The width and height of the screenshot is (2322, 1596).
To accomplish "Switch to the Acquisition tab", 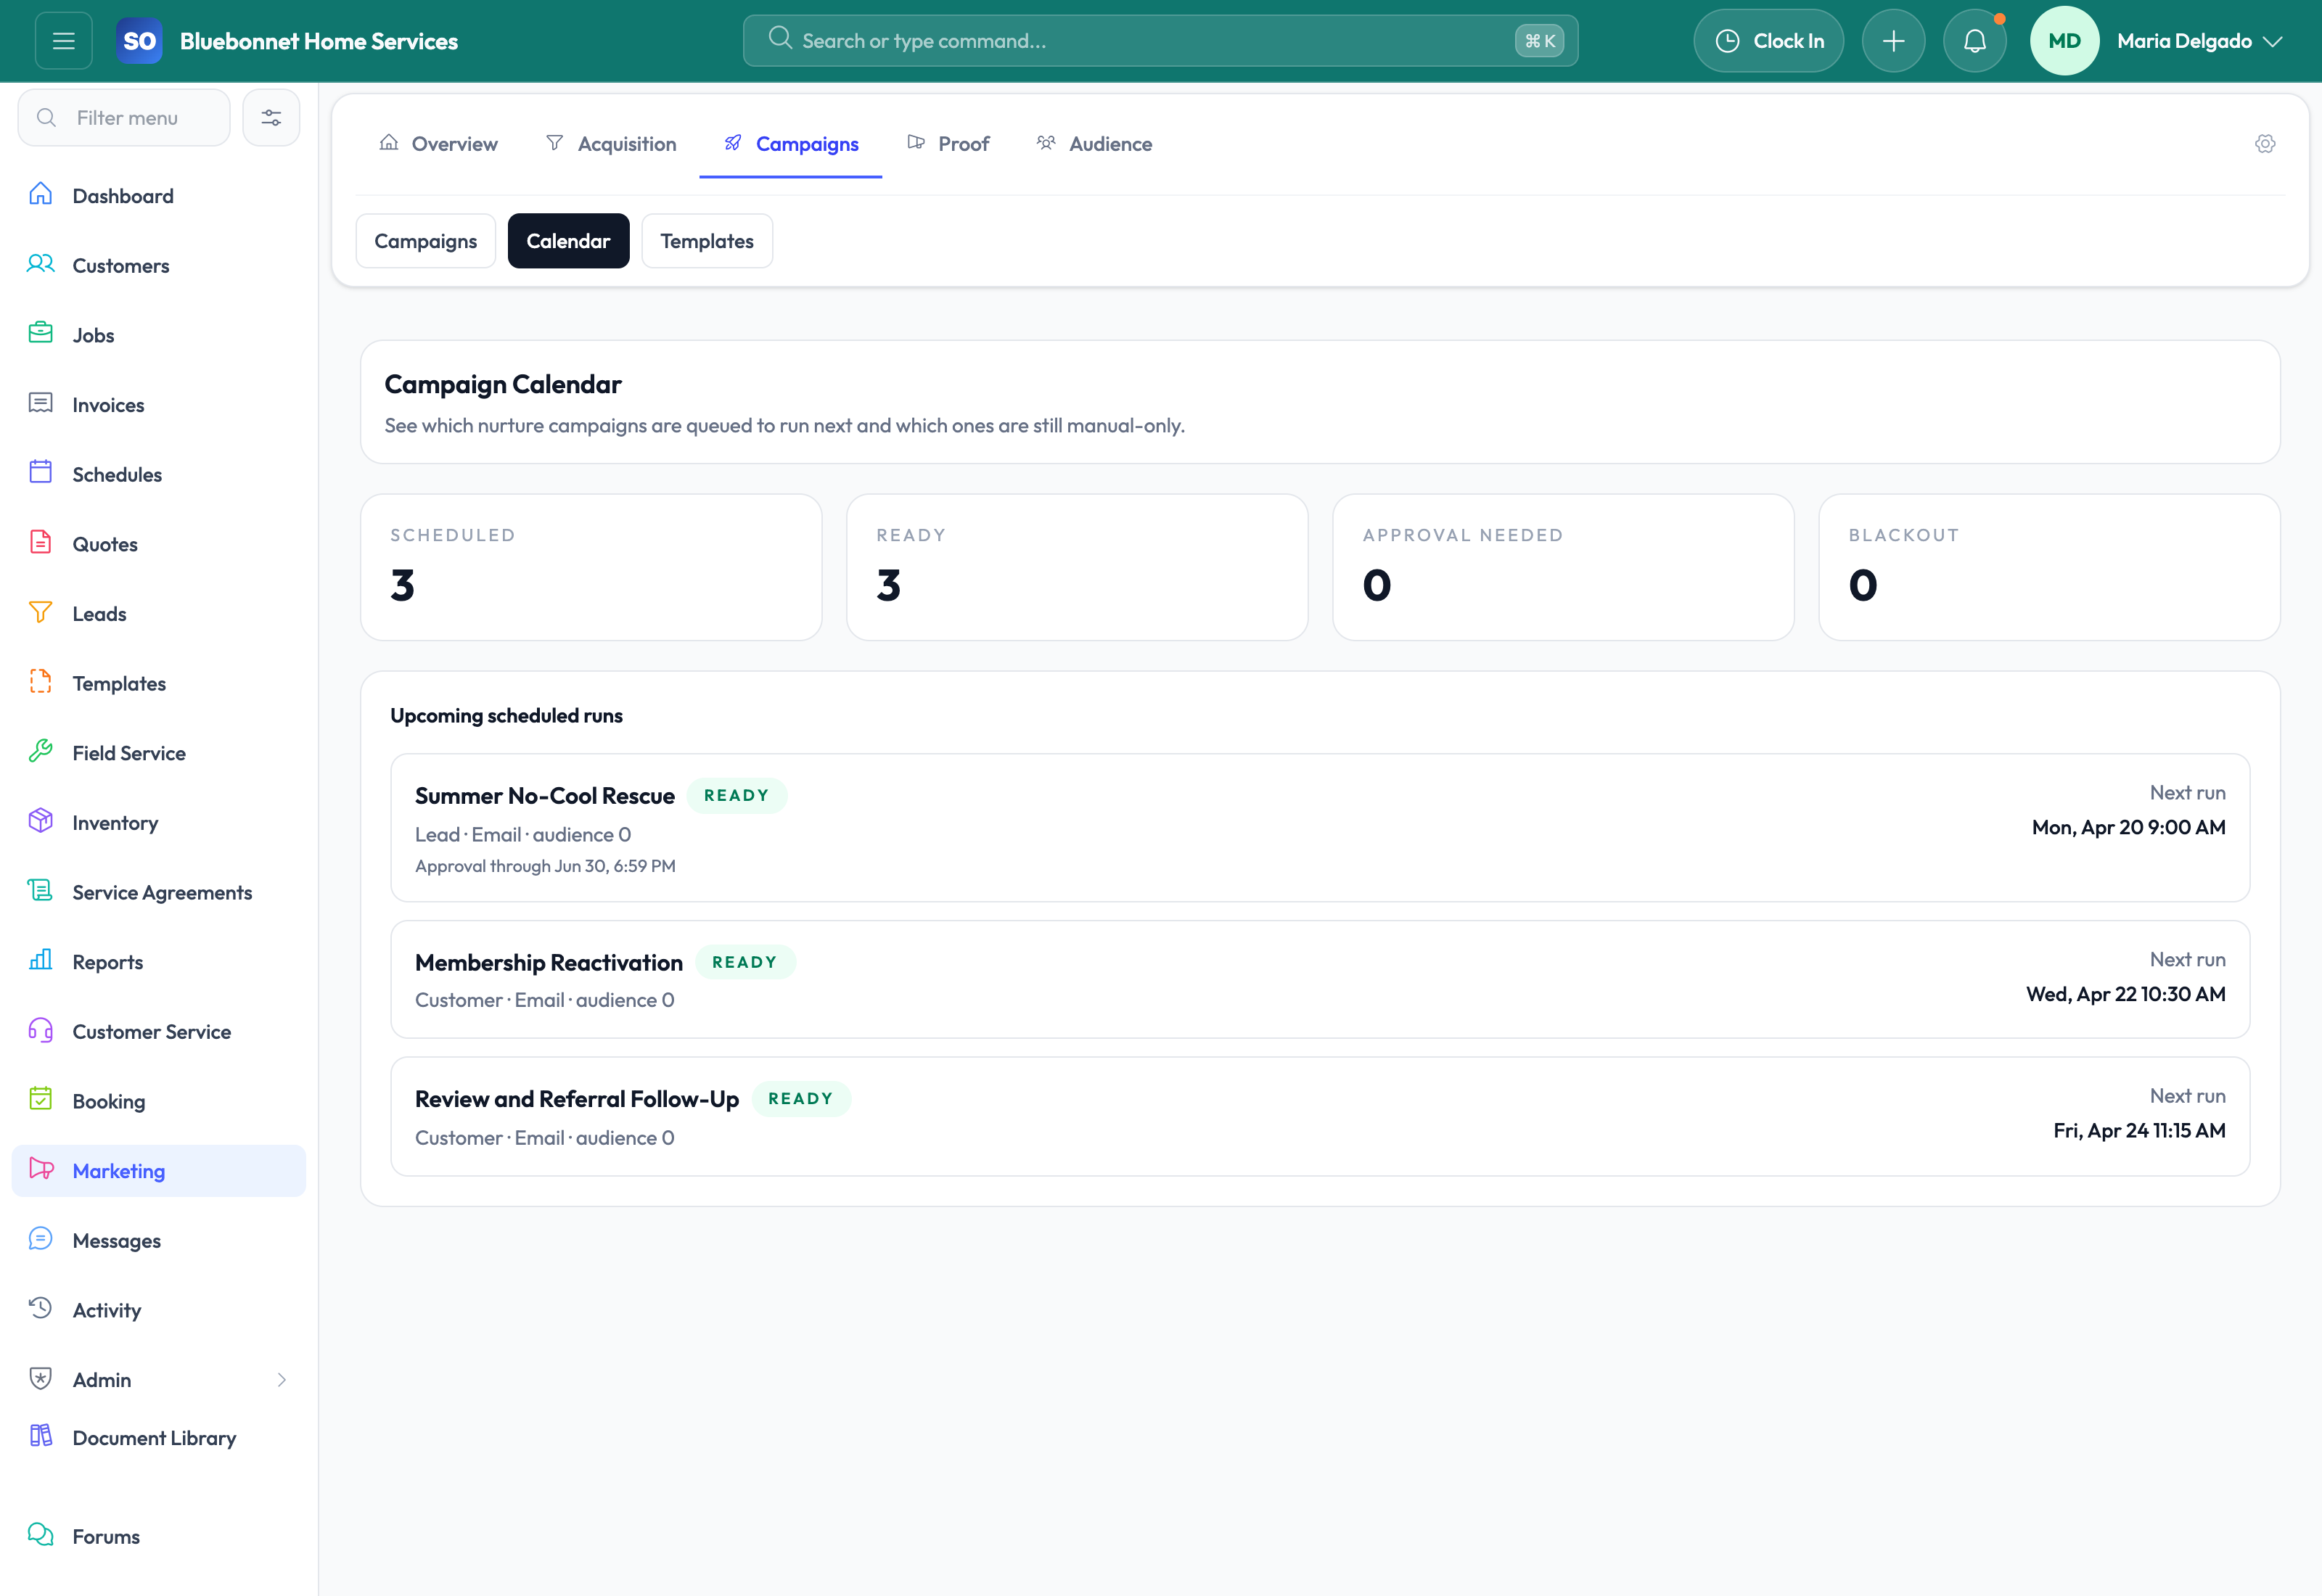I will [611, 144].
